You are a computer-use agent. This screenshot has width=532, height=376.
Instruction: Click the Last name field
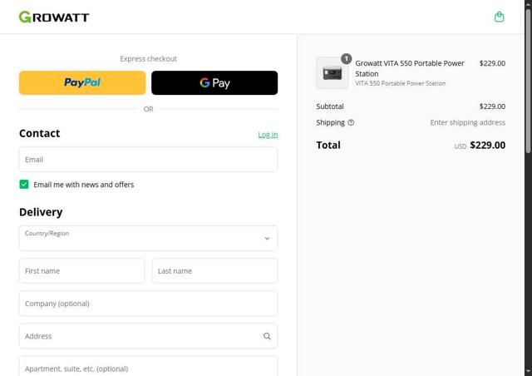point(214,270)
